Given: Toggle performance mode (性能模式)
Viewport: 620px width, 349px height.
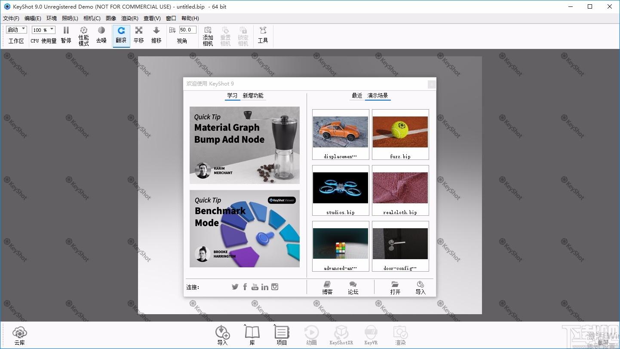Looking at the screenshot, I should (84, 36).
